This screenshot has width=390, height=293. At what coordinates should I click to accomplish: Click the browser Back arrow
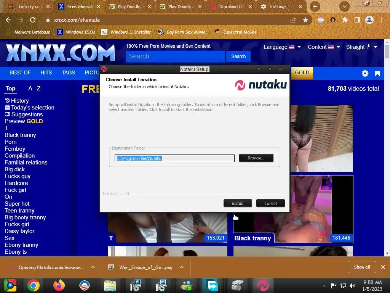tap(8, 20)
